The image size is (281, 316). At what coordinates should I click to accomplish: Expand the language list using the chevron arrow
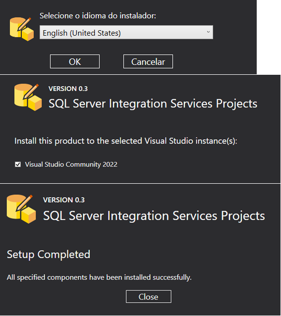point(208,32)
